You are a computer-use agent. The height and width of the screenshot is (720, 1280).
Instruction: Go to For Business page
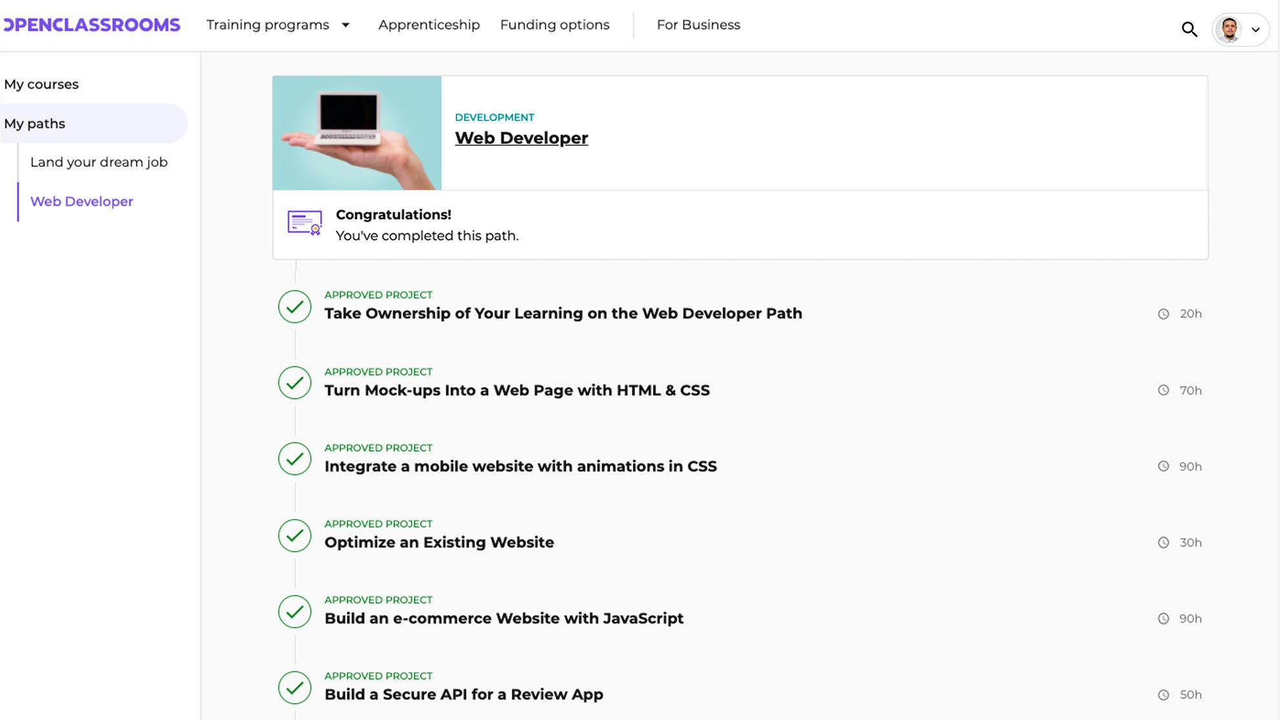698,25
